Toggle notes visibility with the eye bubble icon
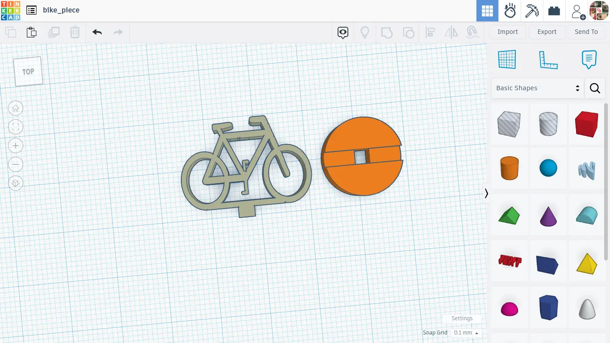This screenshot has width=610, height=343. click(x=343, y=33)
